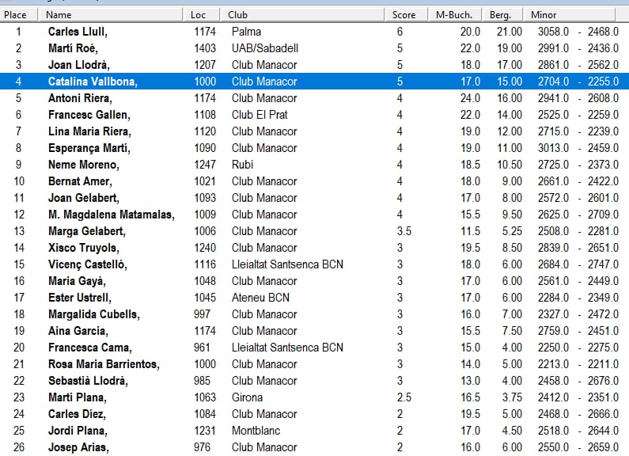This screenshot has width=629, height=456.
Task: Select the Carles Llull row
Action: (x=77, y=32)
